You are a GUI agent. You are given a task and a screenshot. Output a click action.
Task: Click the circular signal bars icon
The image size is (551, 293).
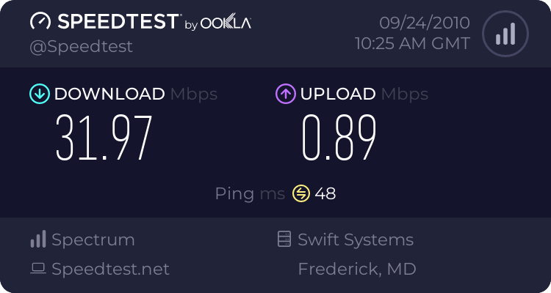click(x=505, y=34)
